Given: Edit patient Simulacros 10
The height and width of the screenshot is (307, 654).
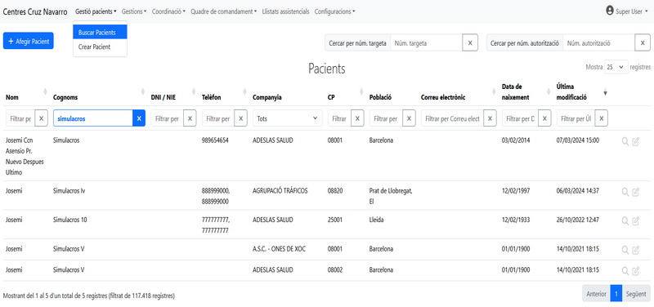Looking at the screenshot, I should (636, 220).
